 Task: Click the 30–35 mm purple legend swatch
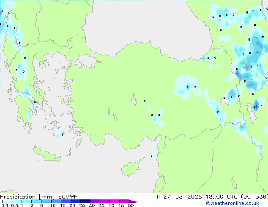tap(95, 202)
